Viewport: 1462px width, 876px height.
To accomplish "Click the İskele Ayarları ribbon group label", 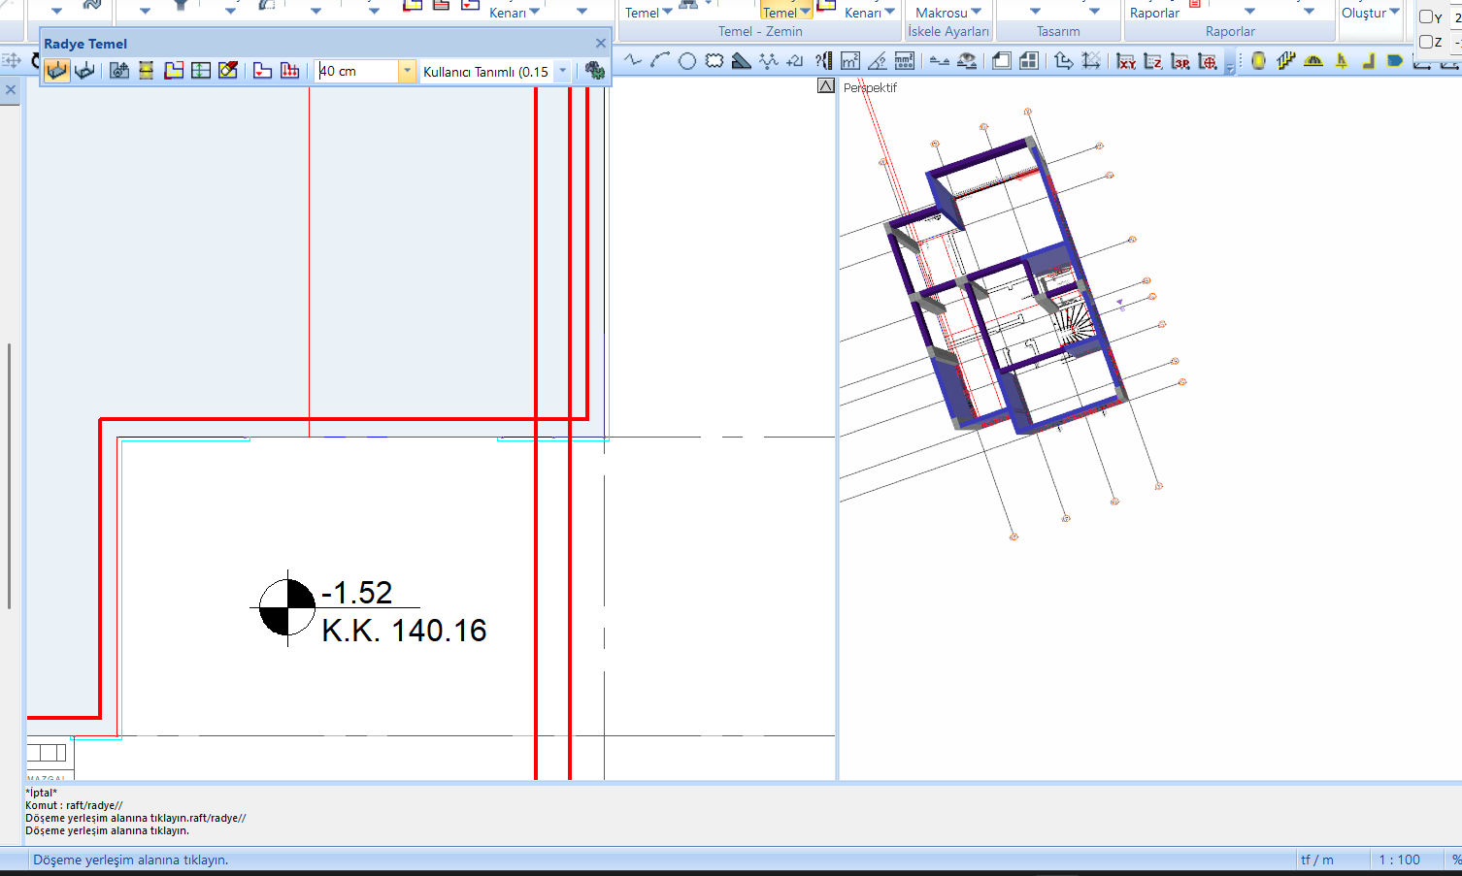I will tap(948, 31).
